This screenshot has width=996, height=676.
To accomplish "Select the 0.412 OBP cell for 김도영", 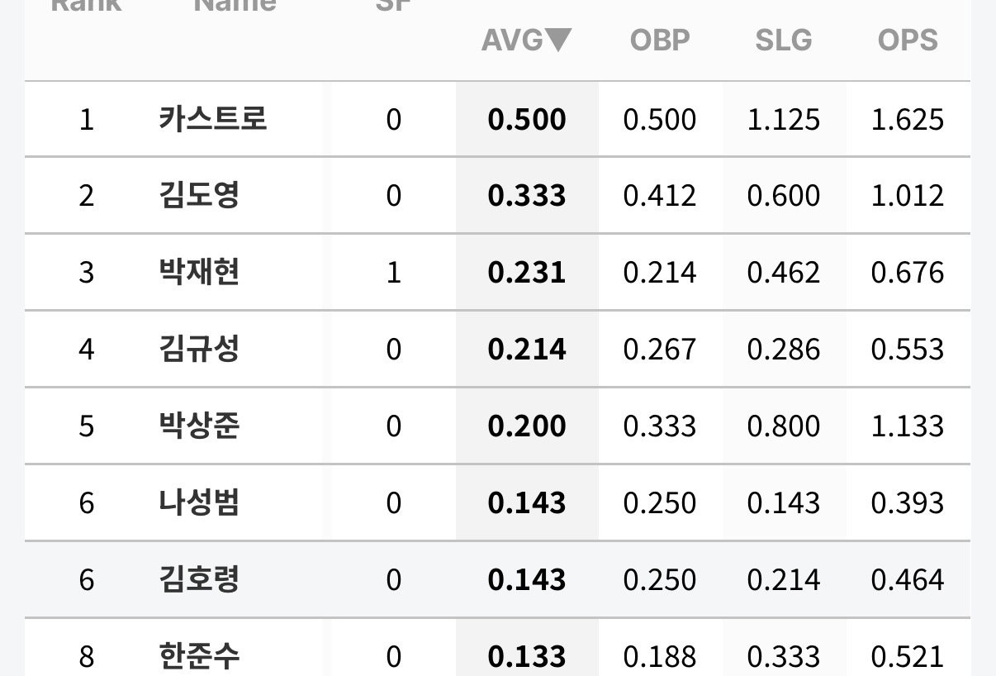I will pyautogui.click(x=660, y=197).
